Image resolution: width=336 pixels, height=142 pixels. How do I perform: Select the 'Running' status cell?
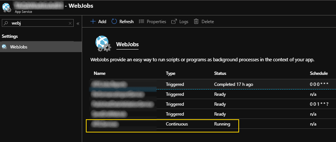click(222, 124)
